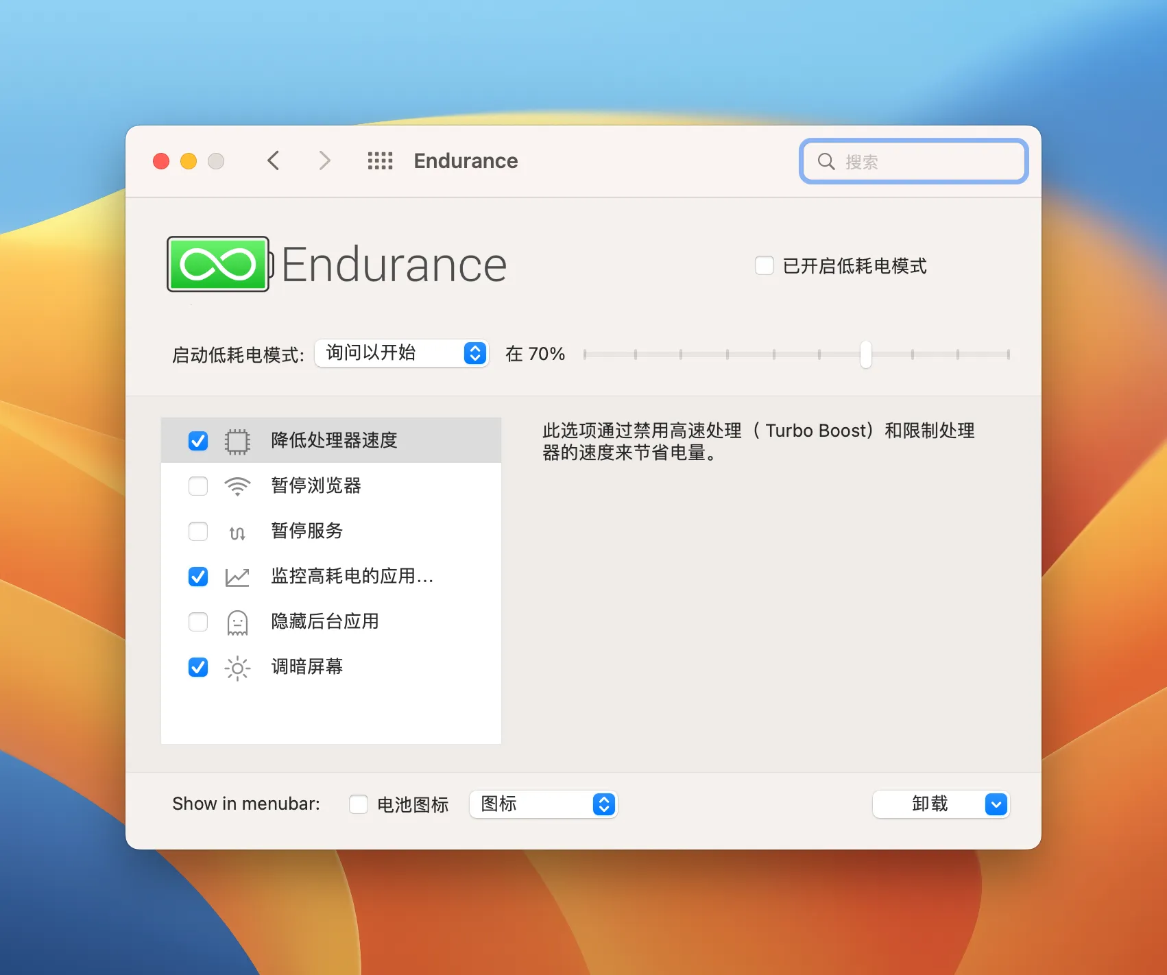Select the 调暗屏幕 row label
1167x975 pixels.
point(306,666)
